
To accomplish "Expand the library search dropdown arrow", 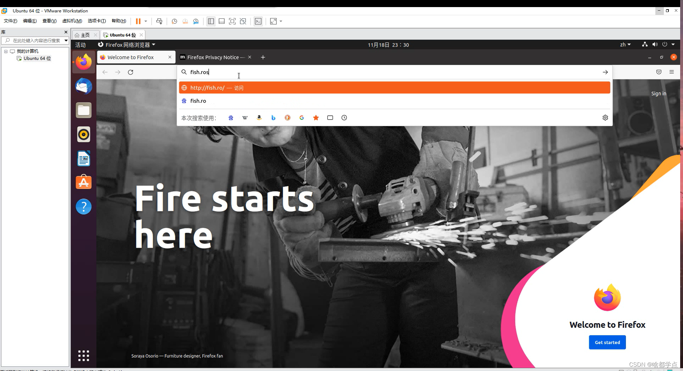I will pyautogui.click(x=66, y=40).
